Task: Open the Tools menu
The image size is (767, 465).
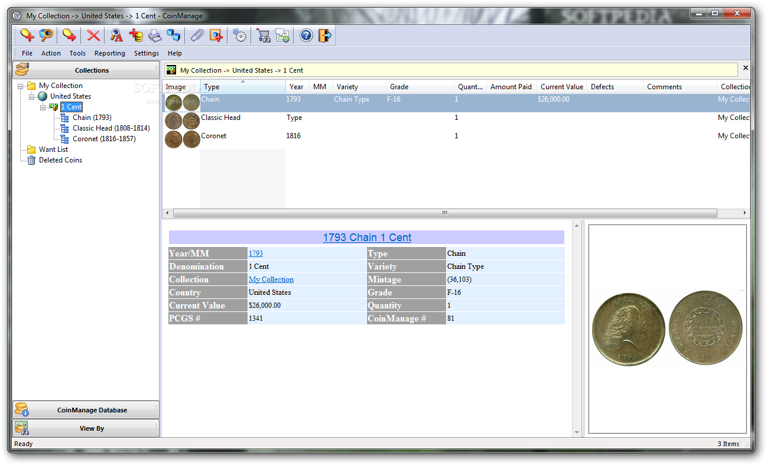Action: coord(77,53)
